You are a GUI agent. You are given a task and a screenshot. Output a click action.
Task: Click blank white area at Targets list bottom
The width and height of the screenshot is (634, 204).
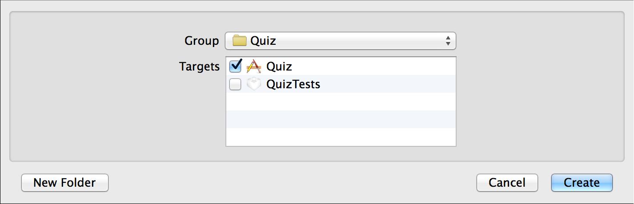[341, 137]
